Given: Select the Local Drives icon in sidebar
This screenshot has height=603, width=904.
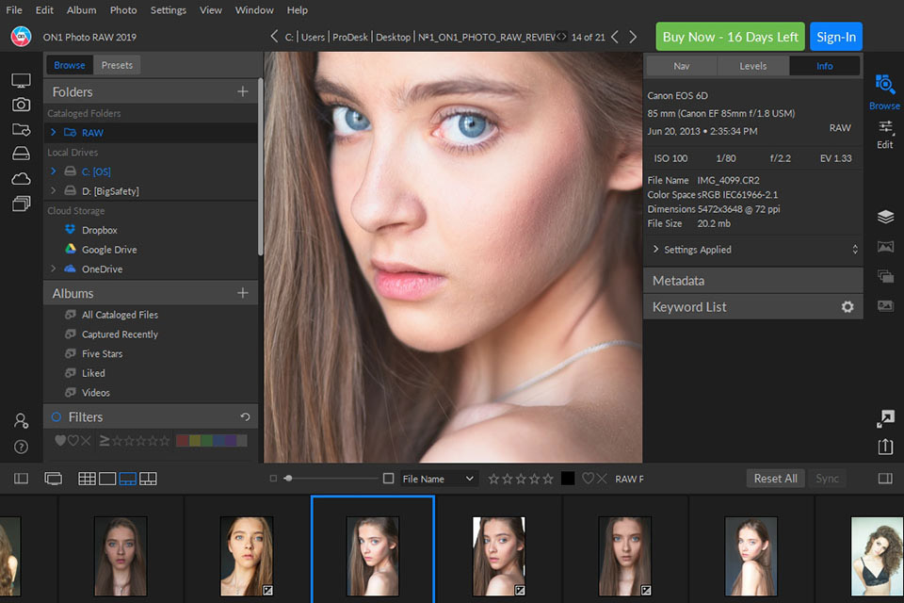Looking at the screenshot, I should (22, 154).
